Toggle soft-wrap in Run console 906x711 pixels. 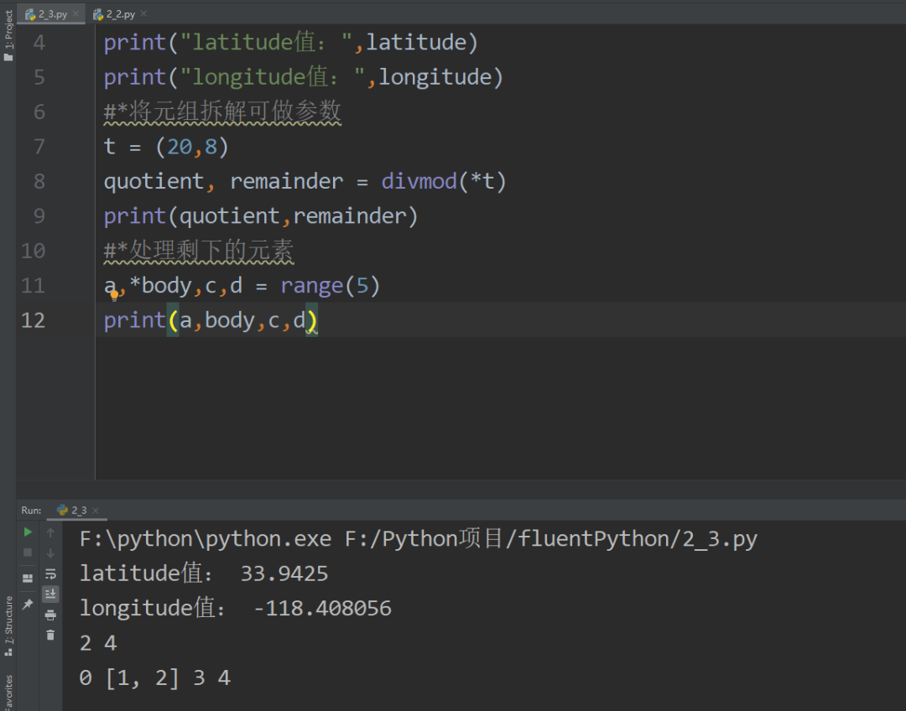(x=50, y=573)
